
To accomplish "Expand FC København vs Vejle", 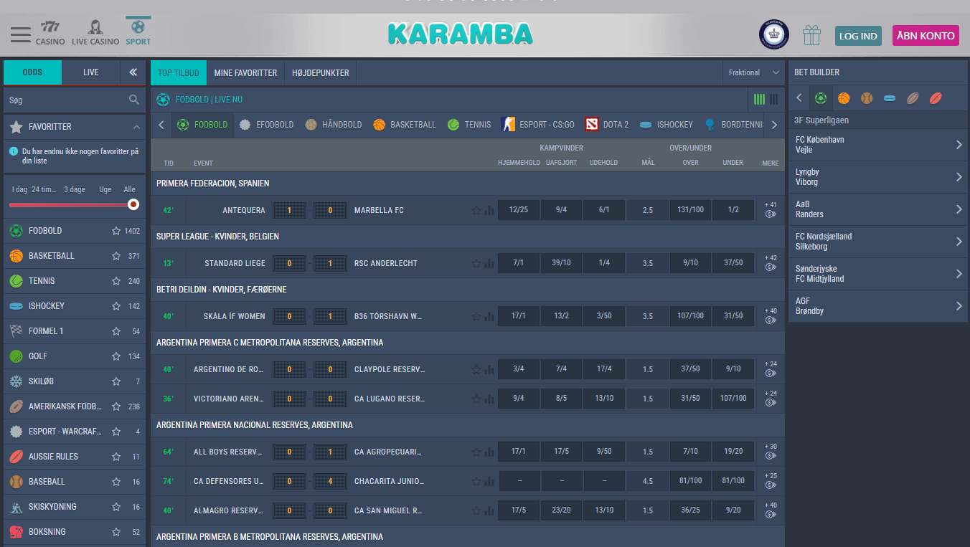I will click(x=878, y=145).
